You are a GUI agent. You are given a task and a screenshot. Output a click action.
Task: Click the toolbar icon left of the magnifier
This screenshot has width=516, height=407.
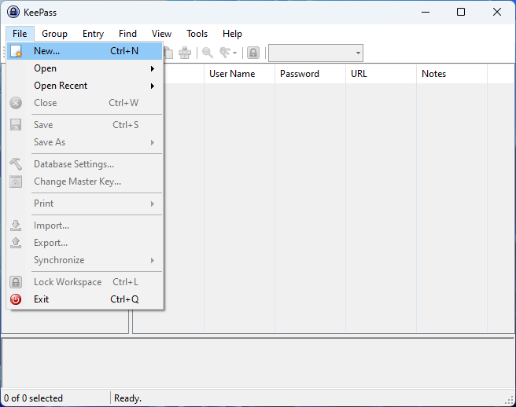pyautogui.click(x=185, y=53)
